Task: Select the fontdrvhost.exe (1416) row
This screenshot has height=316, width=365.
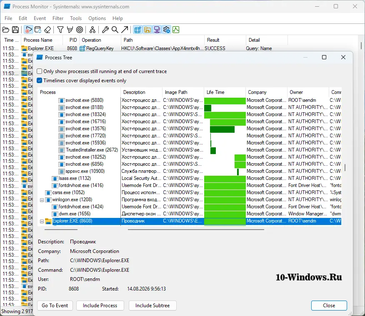Action: click(190, 185)
